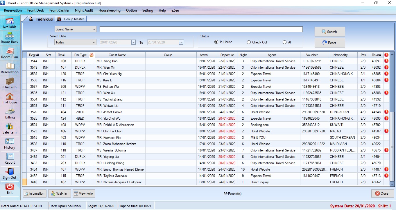The width and height of the screenshot is (396, 210).
Task: Open the Reservation menu
Action: point(13,10)
